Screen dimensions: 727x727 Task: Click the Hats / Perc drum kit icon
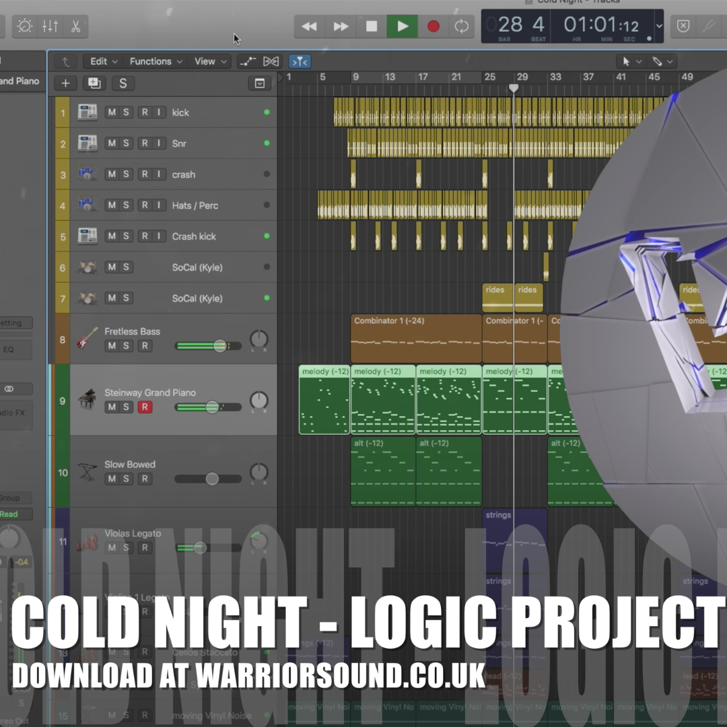click(87, 205)
